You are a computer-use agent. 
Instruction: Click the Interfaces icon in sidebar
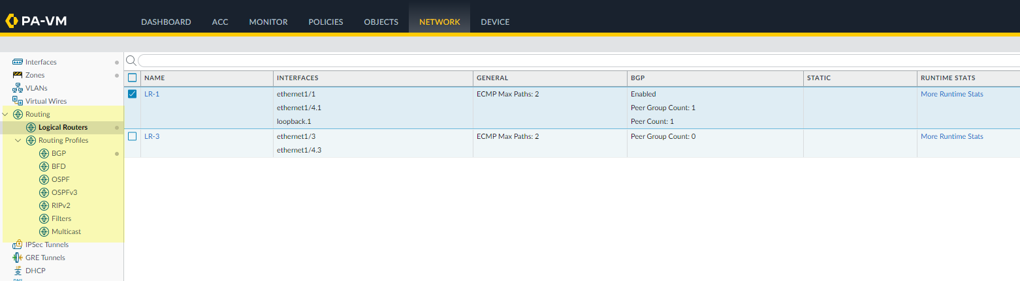click(x=18, y=62)
